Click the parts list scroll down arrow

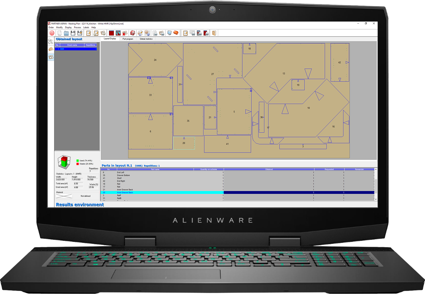pos(376,199)
